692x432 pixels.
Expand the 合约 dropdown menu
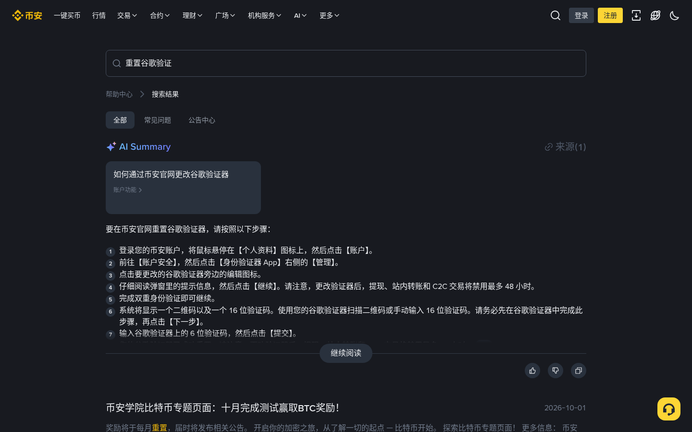(x=160, y=15)
